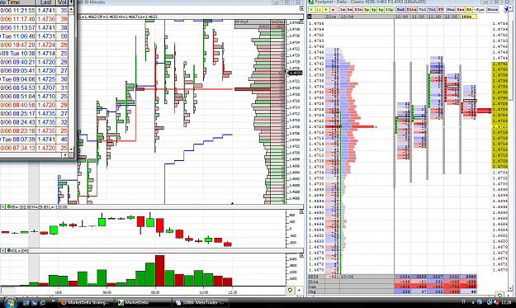Switch footprint to BxA display
Screen dimensions: 516x308
point(400,10)
